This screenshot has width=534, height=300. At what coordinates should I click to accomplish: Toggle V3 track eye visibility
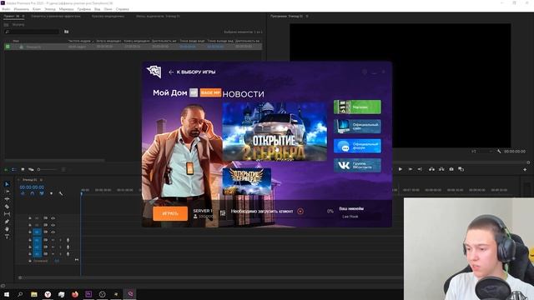click(x=53, y=218)
